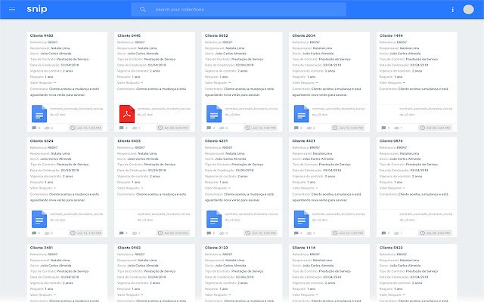Screen dimensions: 484x302
Task: Open the 'Cliente 0433' card title
Action: tap(129, 141)
